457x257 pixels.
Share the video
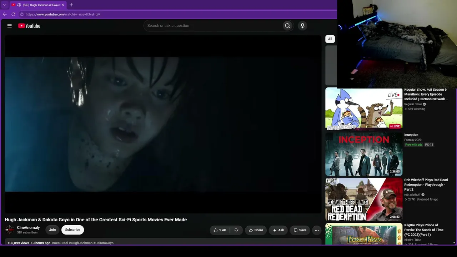[256, 230]
